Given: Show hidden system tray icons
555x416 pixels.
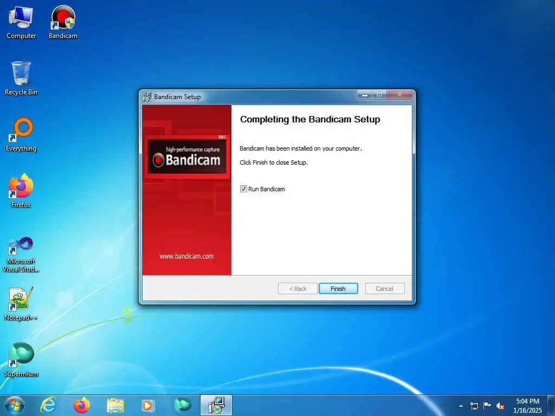Looking at the screenshot, I should point(461,406).
